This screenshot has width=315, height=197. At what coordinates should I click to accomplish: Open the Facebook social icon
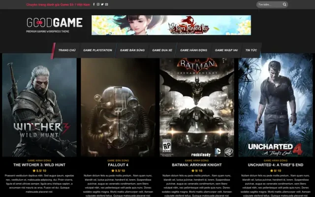94,4
